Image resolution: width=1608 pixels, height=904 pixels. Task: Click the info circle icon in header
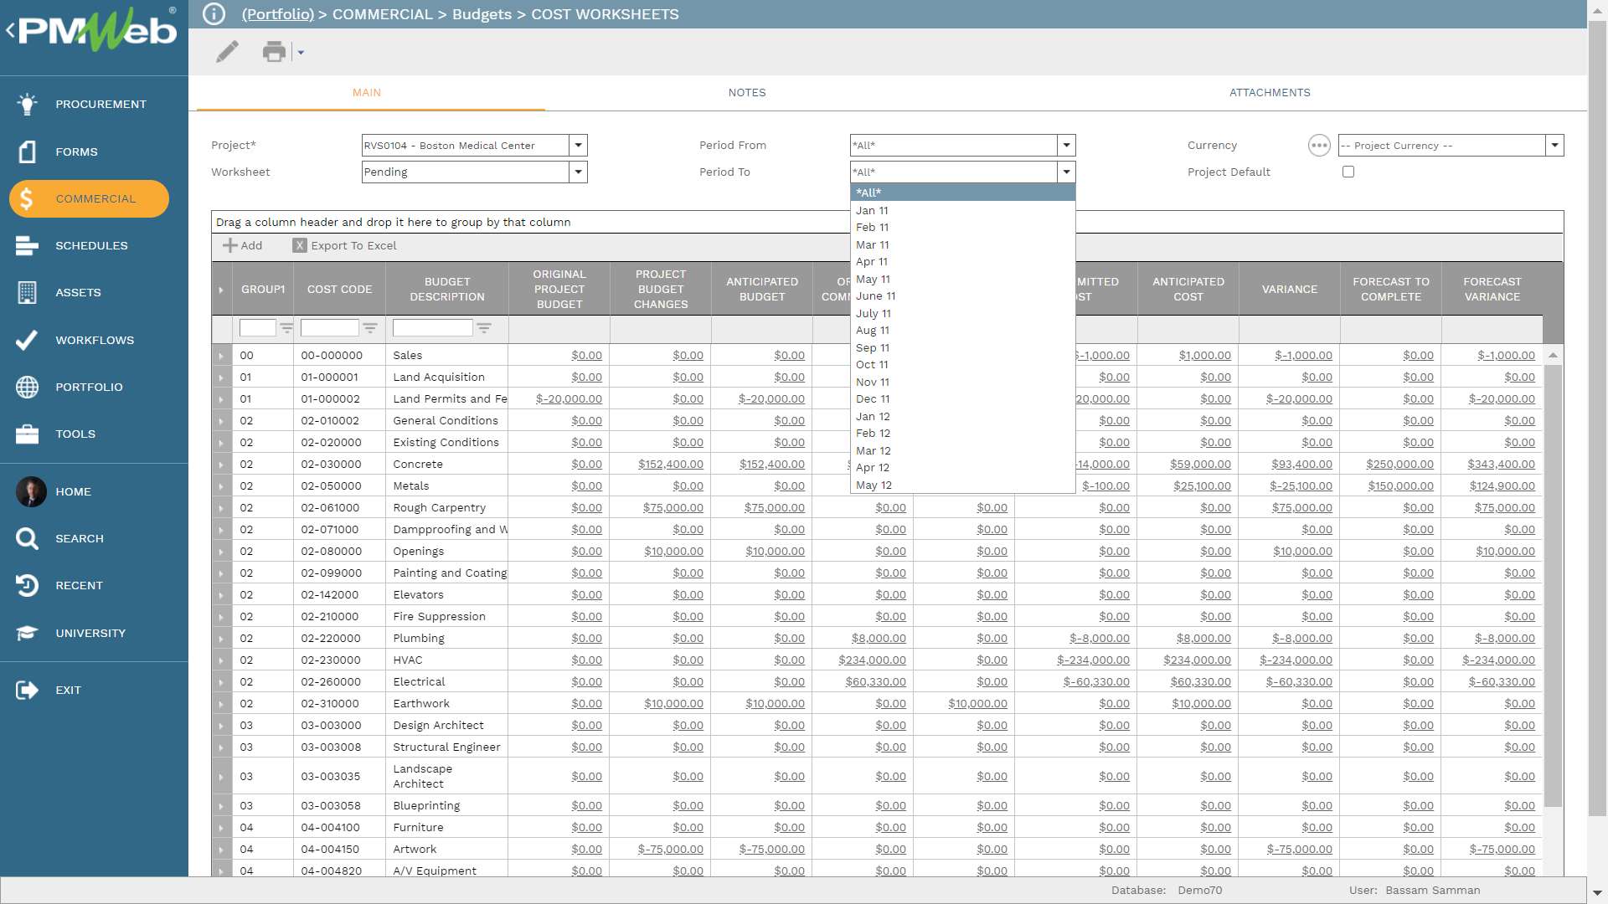[x=214, y=14]
